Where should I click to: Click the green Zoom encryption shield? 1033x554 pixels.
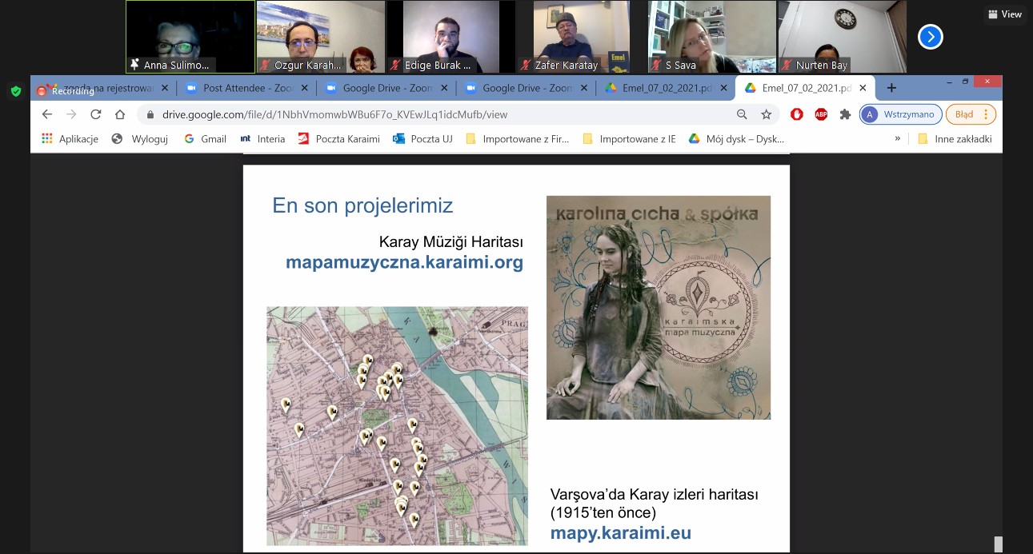(16, 91)
